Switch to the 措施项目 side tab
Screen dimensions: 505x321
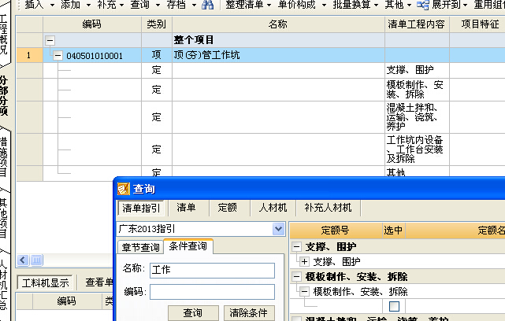(4, 157)
